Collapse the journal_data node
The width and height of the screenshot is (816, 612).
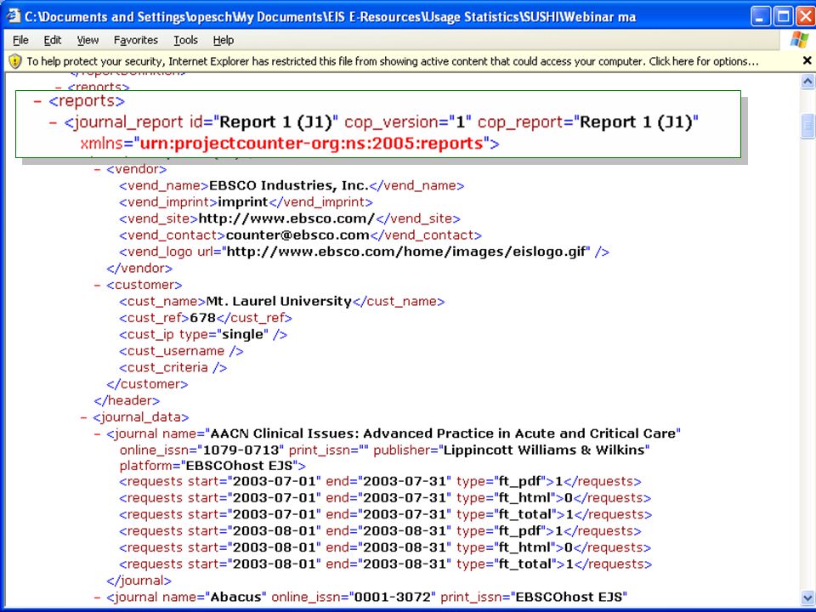coord(84,417)
